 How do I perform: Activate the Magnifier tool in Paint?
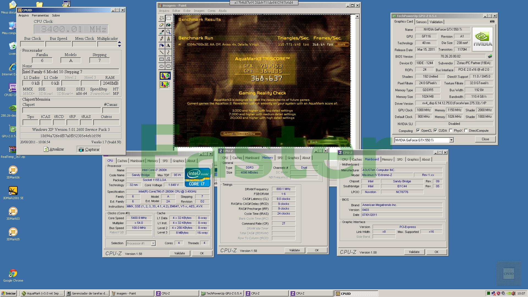(x=168, y=32)
